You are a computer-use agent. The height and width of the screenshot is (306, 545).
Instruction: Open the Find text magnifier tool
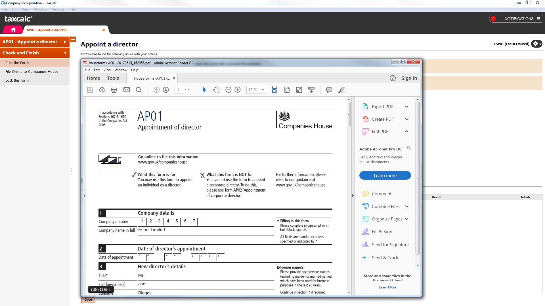pos(139,90)
